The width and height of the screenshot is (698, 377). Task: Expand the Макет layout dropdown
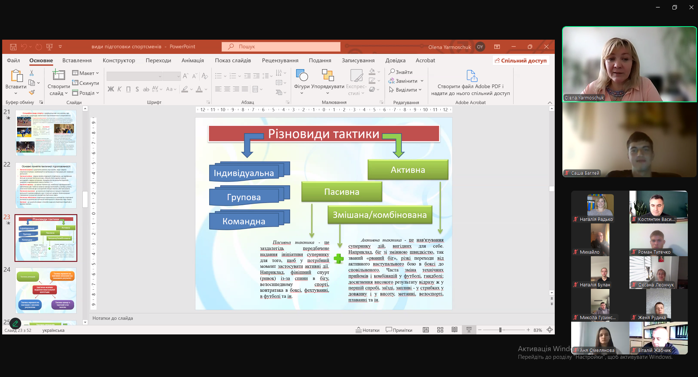click(x=86, y=73)
